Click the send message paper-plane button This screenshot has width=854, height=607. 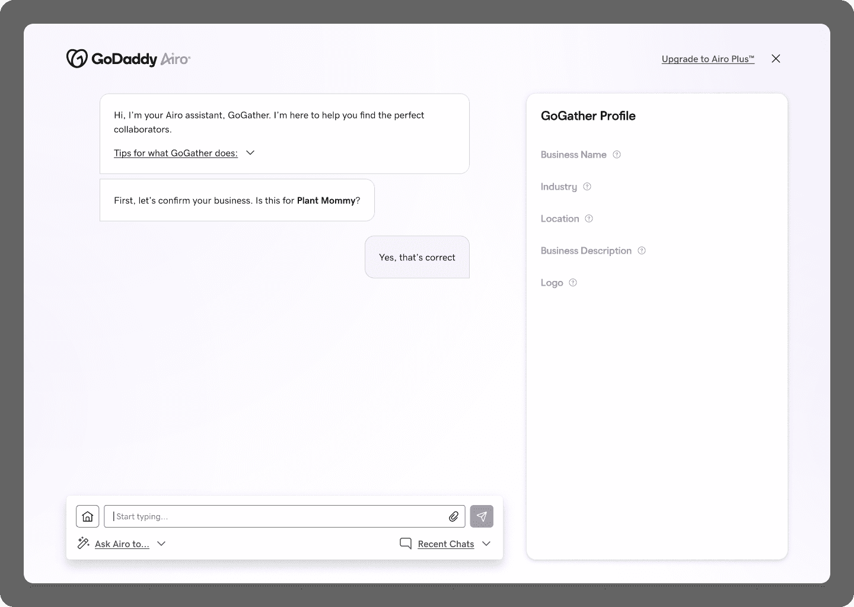[x=482, y=516]
